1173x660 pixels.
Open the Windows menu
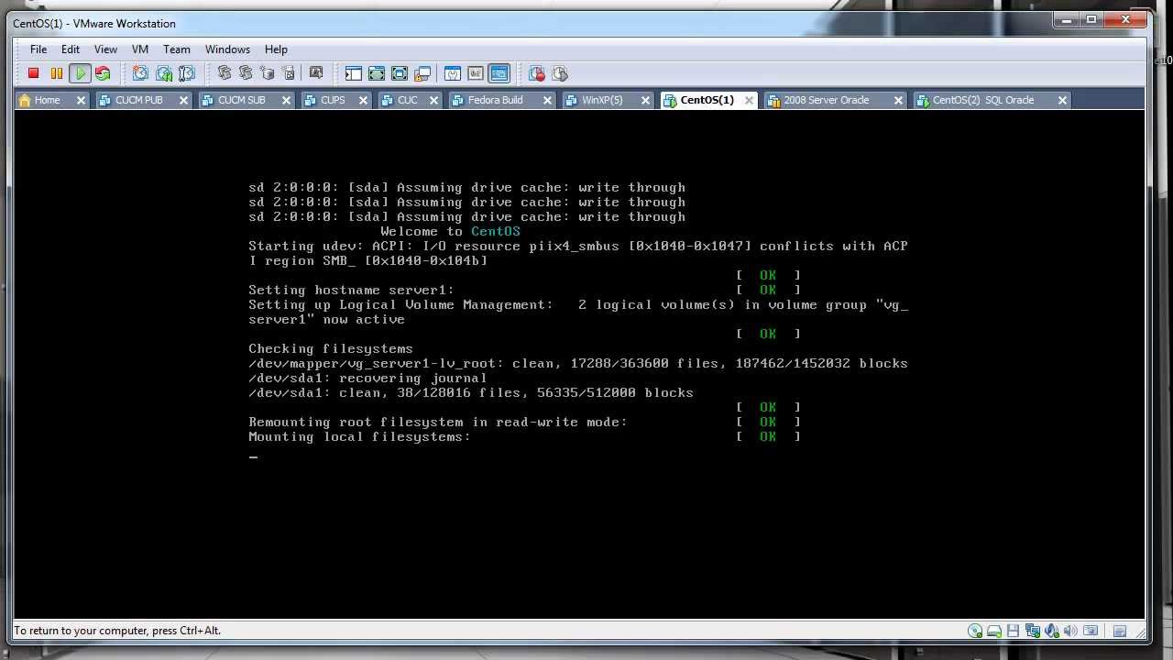tap(227, 49)
